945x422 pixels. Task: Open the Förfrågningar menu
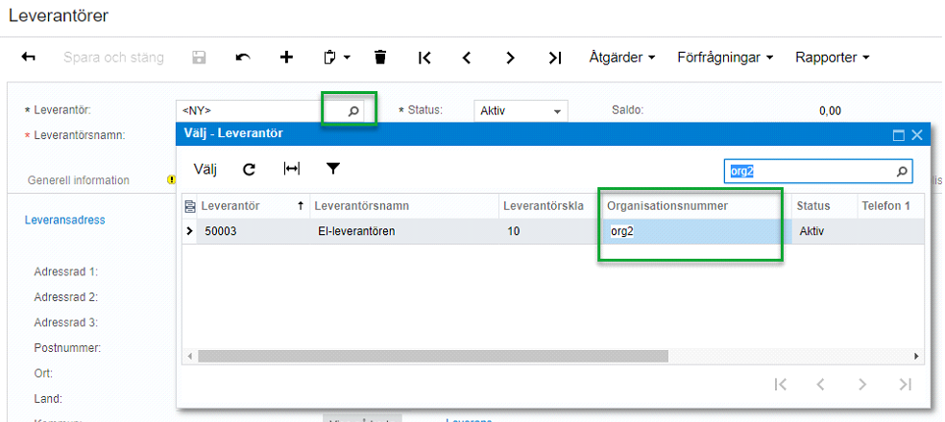tap(726, 58)
